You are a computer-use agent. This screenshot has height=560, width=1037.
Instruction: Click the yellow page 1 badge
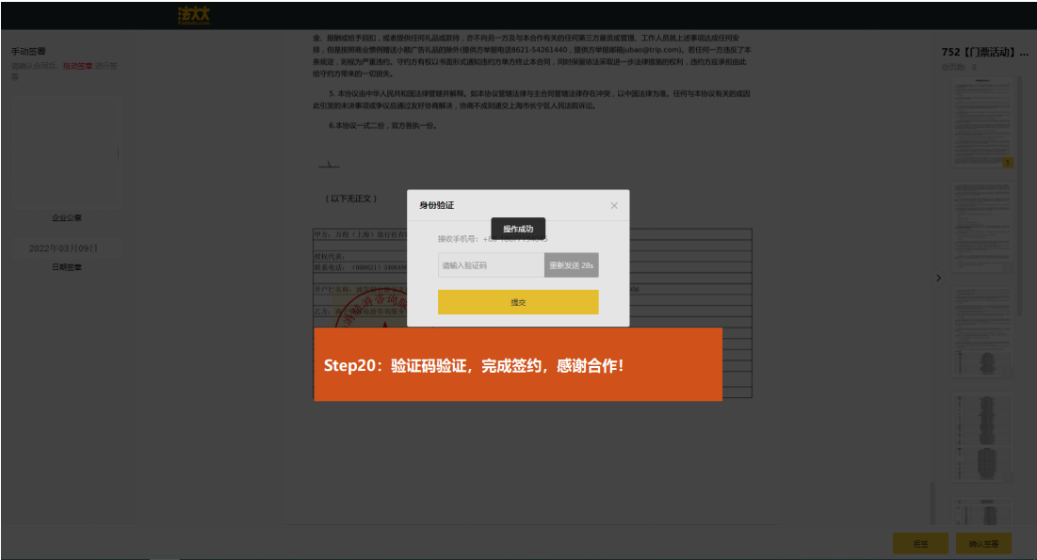point(1008,163)
